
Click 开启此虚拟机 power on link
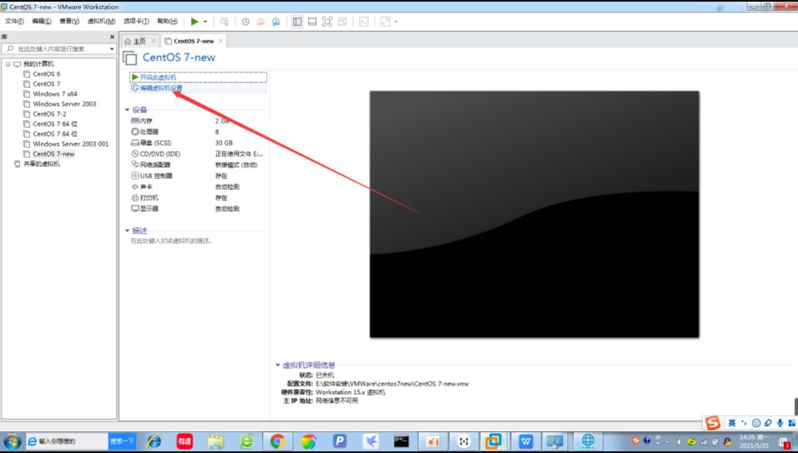[158, 78]
